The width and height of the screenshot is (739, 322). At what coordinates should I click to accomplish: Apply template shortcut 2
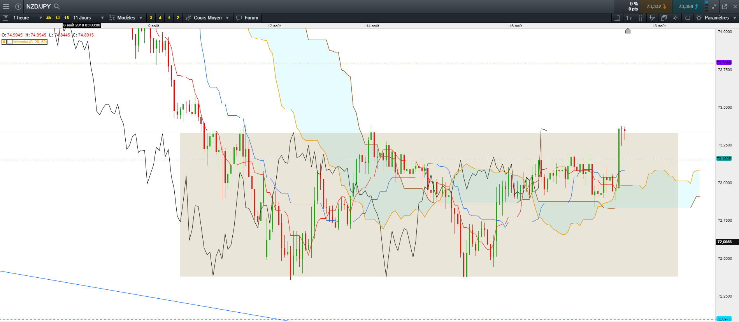(178, 18)
